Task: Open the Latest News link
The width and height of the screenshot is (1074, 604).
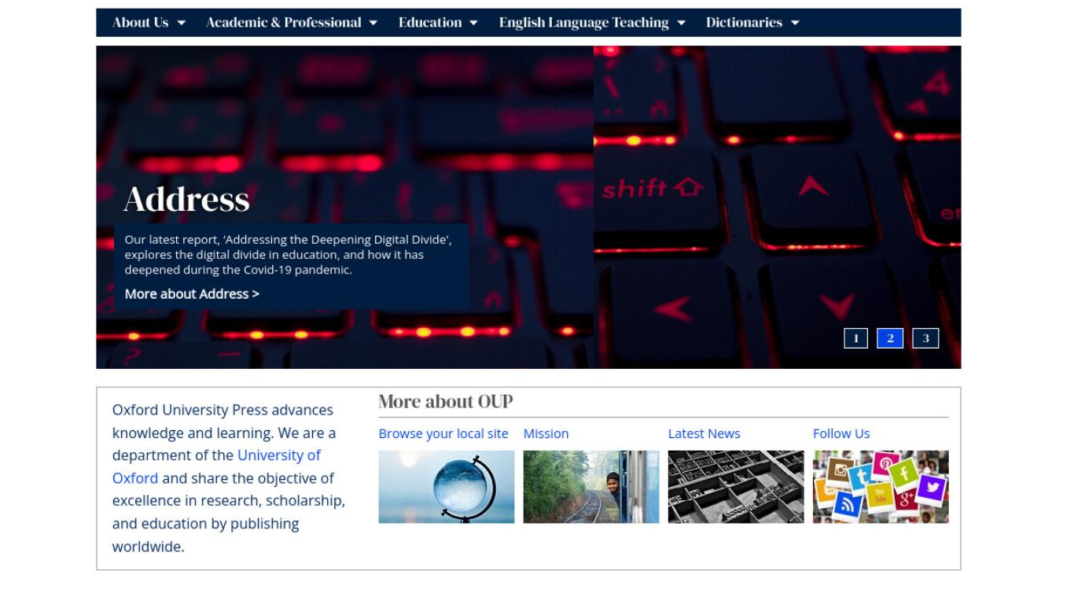Action: [x=704, y=433]
